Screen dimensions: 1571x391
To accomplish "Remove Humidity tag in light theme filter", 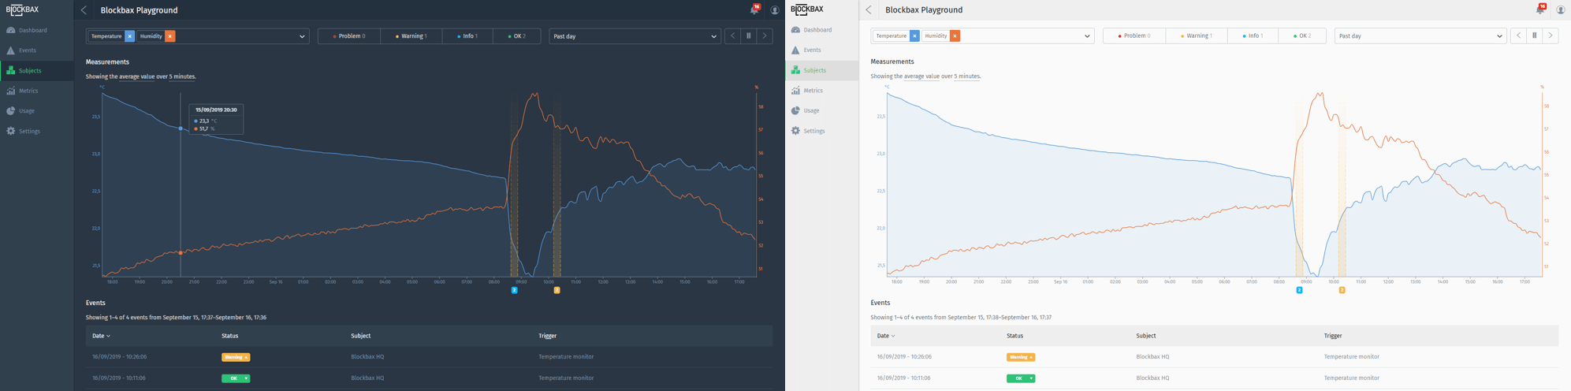I will 955,36.
